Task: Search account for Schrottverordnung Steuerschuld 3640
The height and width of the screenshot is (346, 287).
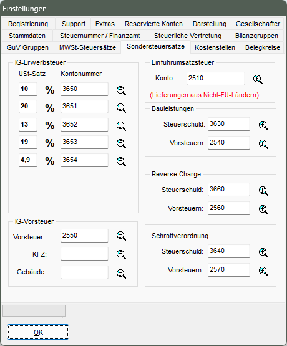Action: (263, 252)
